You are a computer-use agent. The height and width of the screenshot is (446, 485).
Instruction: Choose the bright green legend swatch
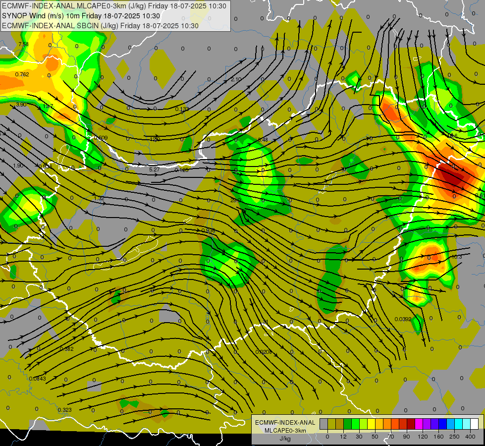coord(355,424)
